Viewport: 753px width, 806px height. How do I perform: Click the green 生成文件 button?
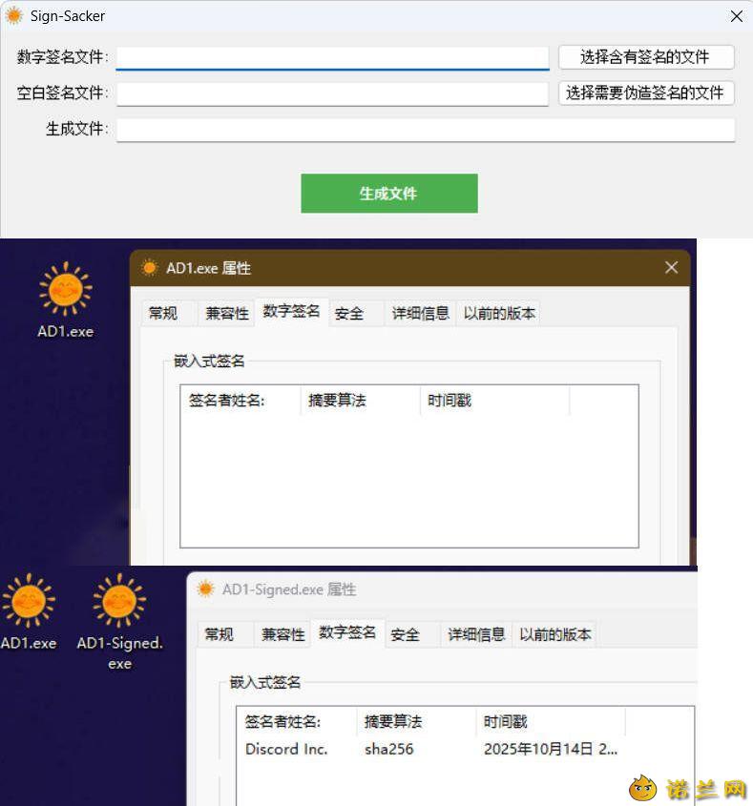pyautogui.click(x=388, y=194)
